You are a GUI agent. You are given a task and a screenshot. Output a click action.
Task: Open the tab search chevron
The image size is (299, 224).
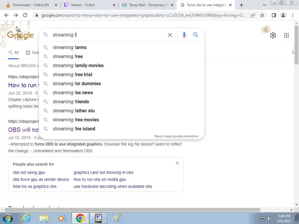click(264, 5)
